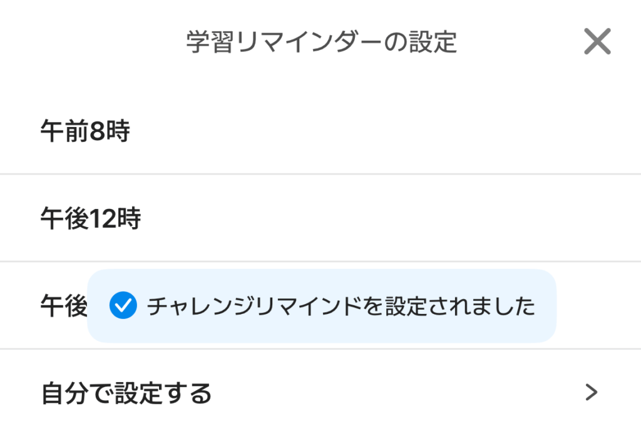641x441 pixels.
Task: Close the 学習リマインダーの設定 dialog
Action: (x=597, y=41)
